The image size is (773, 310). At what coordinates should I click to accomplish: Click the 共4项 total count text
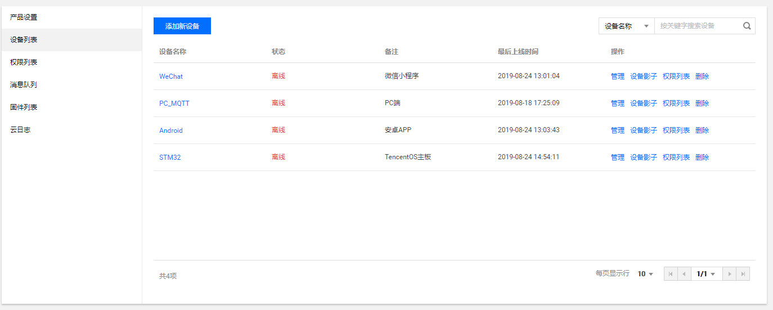click(168, 276)
